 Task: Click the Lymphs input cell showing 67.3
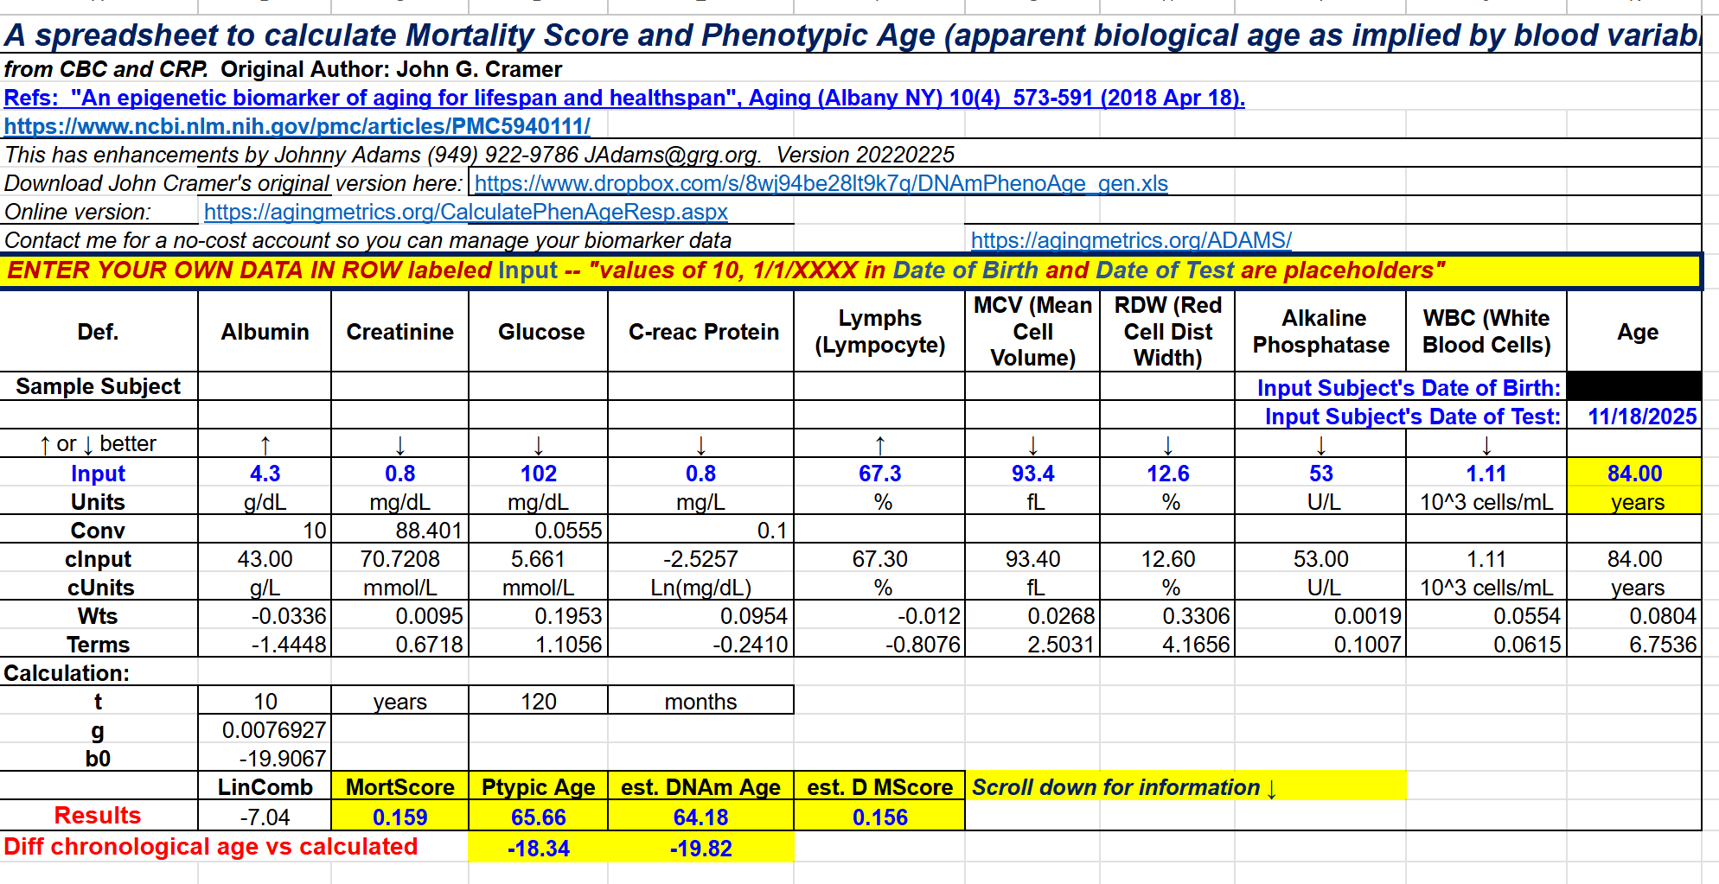click(879, 474)
